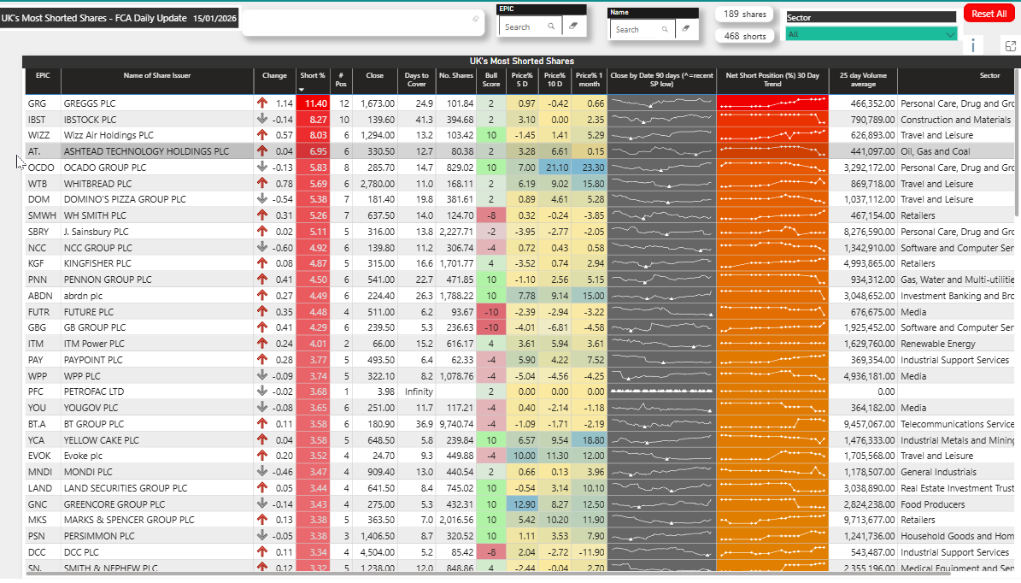Click the short position trend sparkline for WPP PLC
1021x583 pixels.
pyautogui.click(x=772, y=376)
